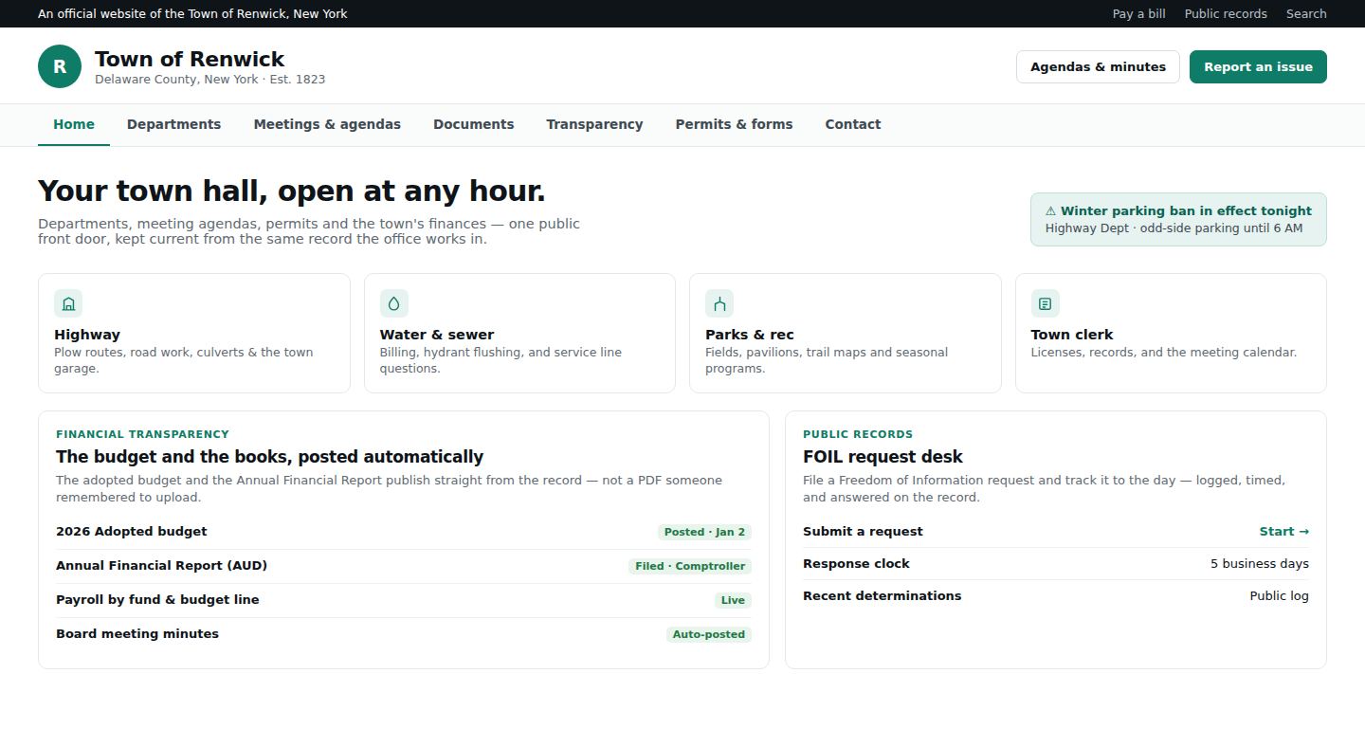Open the Winter parking ban alert
The height and width of the screenshot is (747, 1365).
1178,219
